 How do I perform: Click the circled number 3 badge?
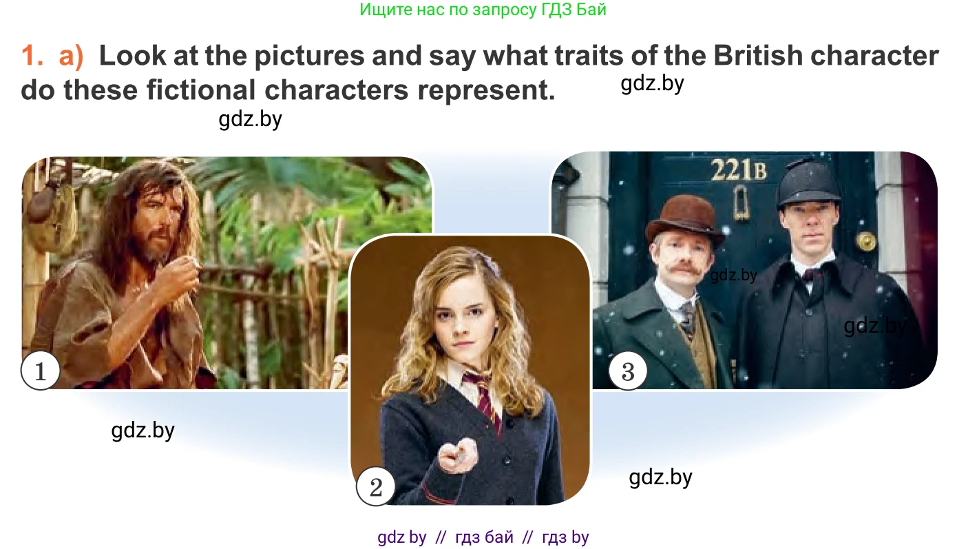628,372
